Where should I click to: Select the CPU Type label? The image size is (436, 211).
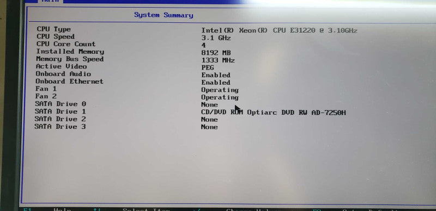tap(53, 29)
